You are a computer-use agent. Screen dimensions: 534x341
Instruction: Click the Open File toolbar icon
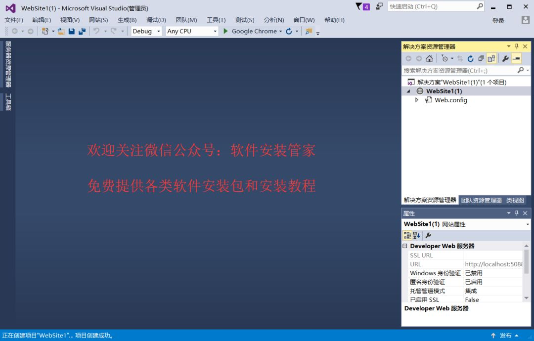(61, 31)
